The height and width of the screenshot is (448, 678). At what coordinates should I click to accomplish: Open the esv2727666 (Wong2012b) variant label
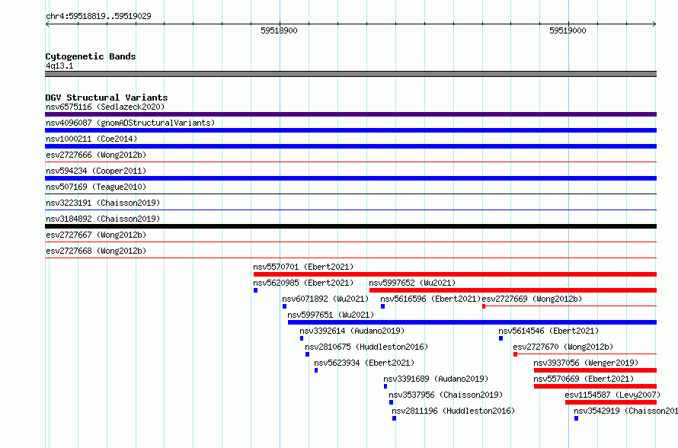(x=96, y=155)
